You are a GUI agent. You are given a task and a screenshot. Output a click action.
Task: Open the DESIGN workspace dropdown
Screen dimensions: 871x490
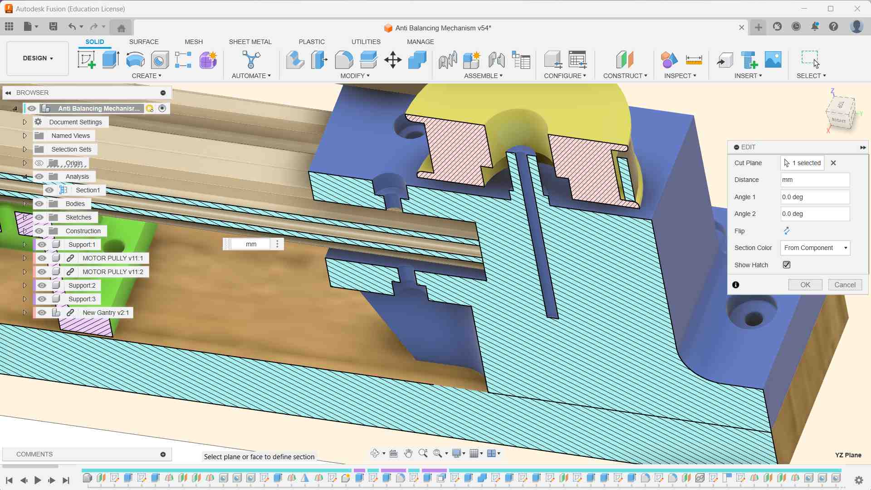tap(38, 58)
